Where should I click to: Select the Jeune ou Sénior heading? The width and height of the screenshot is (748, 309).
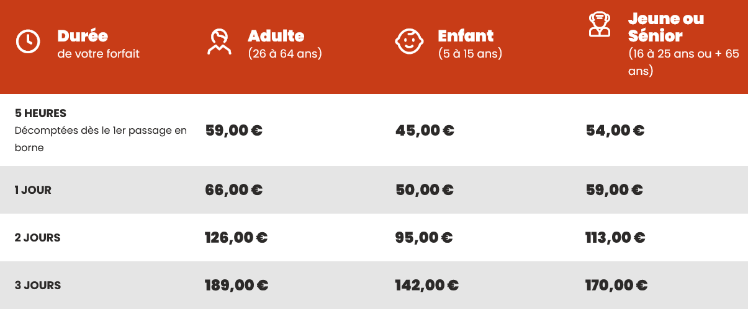pos(666,27)
